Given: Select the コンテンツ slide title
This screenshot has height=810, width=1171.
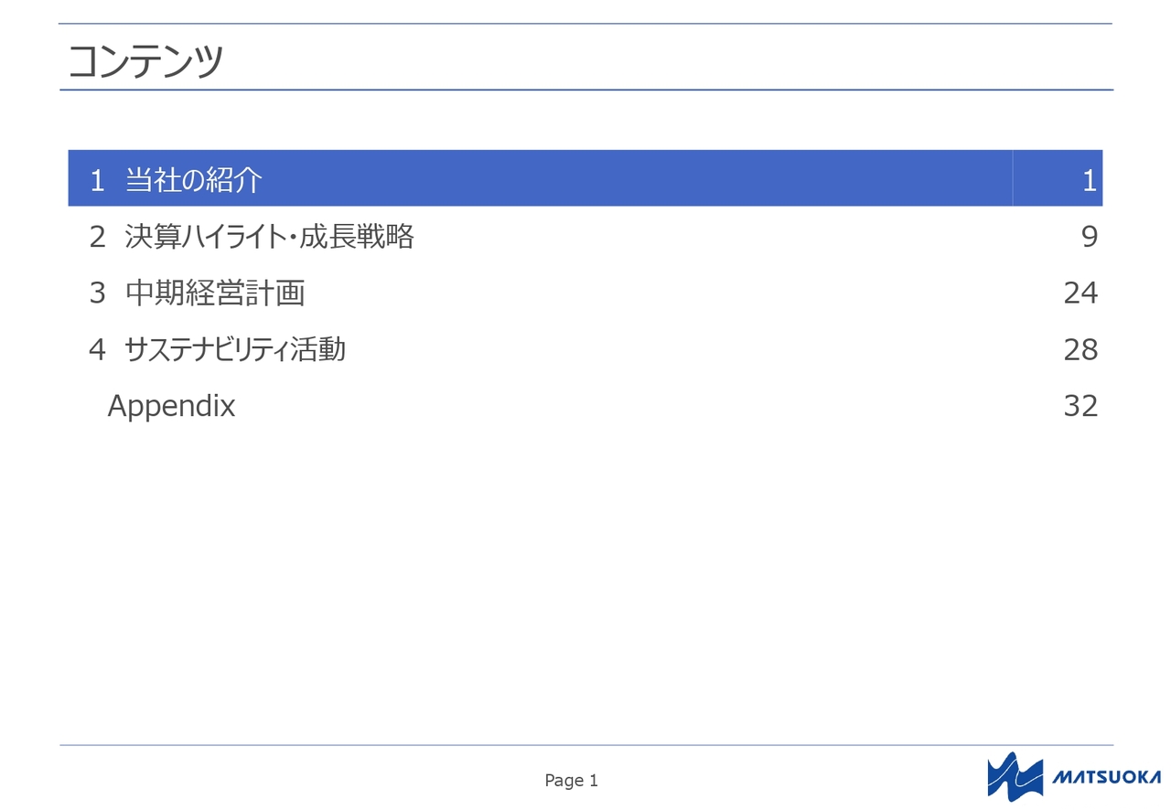Looking at the screenshot, I should [145, 61].
